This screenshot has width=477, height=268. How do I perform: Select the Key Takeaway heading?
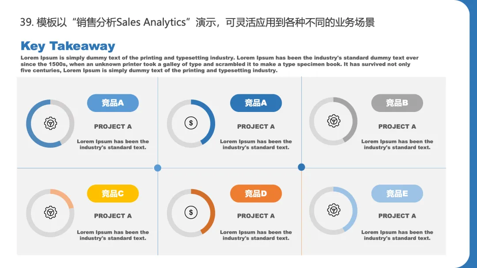68,46
